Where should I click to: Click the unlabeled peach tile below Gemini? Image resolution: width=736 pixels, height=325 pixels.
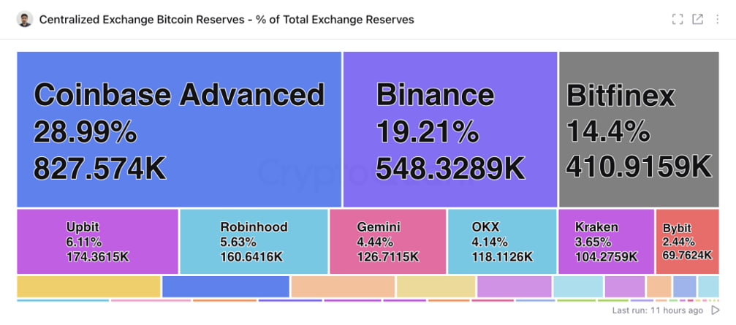pyautogui.click(x=343, y=286)
